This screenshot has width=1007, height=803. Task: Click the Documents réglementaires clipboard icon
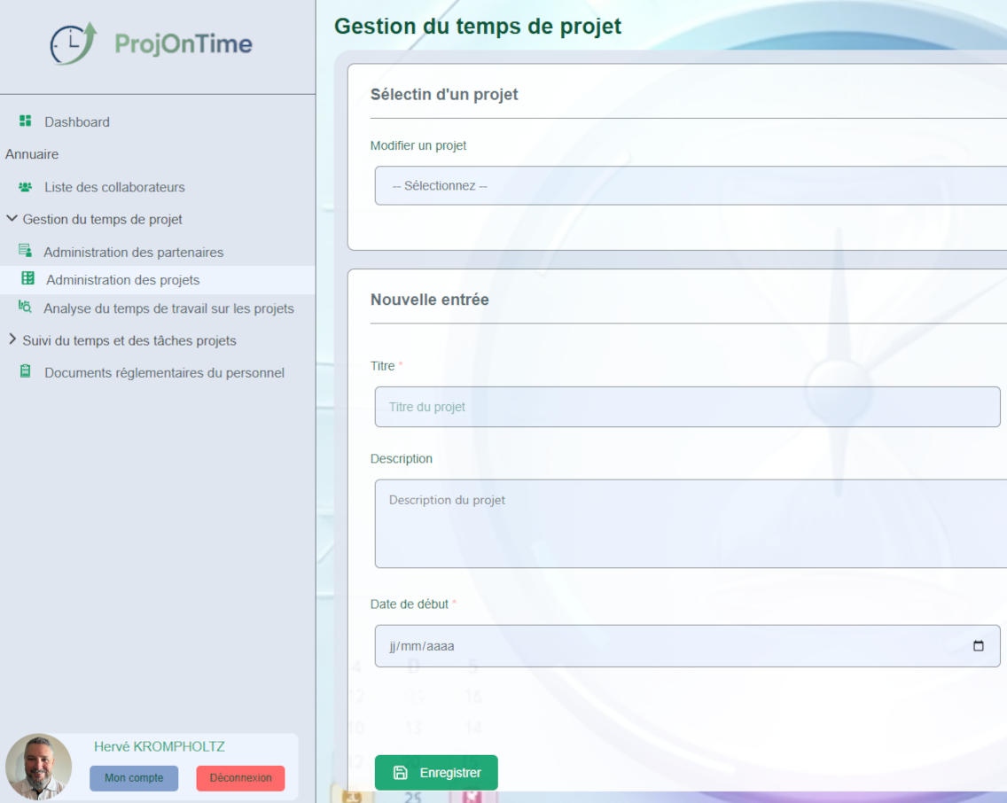pyautogui.click(x=26, y=372)
